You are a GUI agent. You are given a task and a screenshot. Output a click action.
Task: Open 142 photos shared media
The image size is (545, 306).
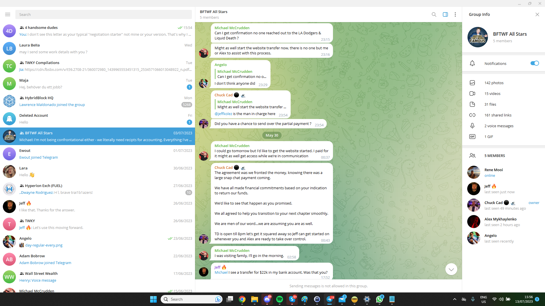pyautogui.click(x=494, y=83)
